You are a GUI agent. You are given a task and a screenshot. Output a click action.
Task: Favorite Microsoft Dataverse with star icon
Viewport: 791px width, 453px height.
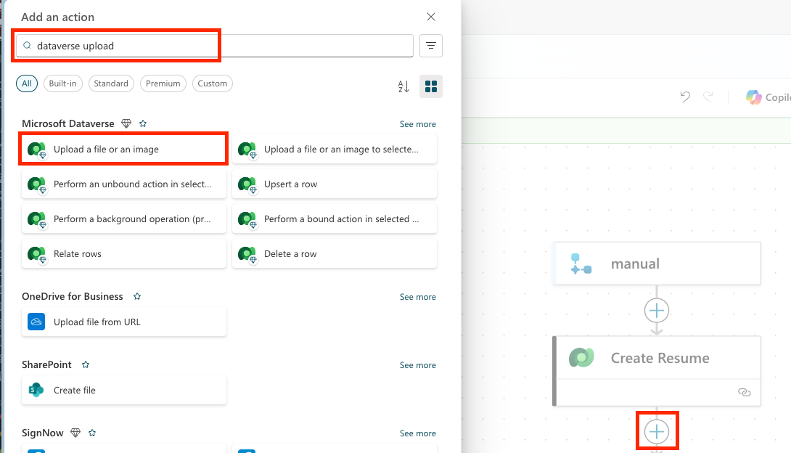(x=143, y=124)
